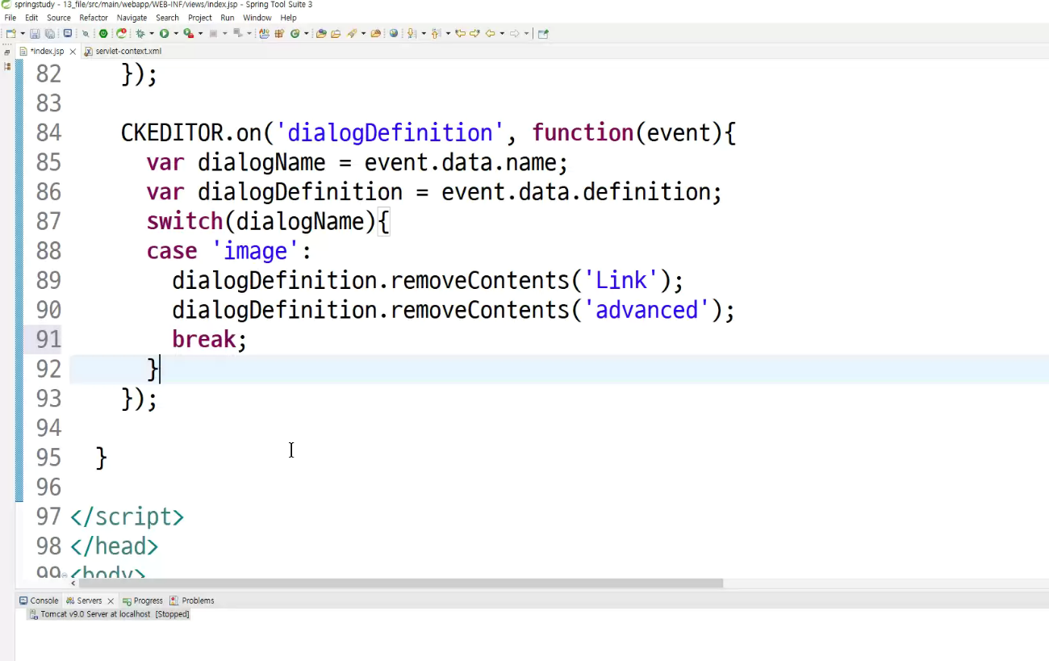The image size is (1049, 661).
Task: Navigate Back with yellow left arrow
Action: (x=490, y=34)
